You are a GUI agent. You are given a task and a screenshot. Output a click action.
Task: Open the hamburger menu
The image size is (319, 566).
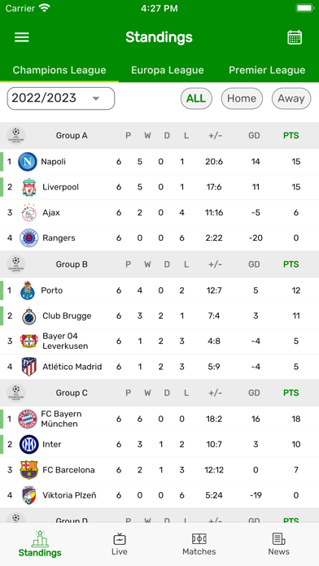(22, 37)
